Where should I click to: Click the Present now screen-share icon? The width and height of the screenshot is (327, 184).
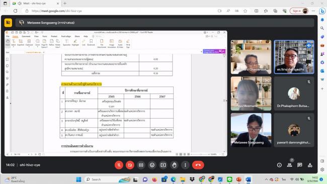point(163,165)
